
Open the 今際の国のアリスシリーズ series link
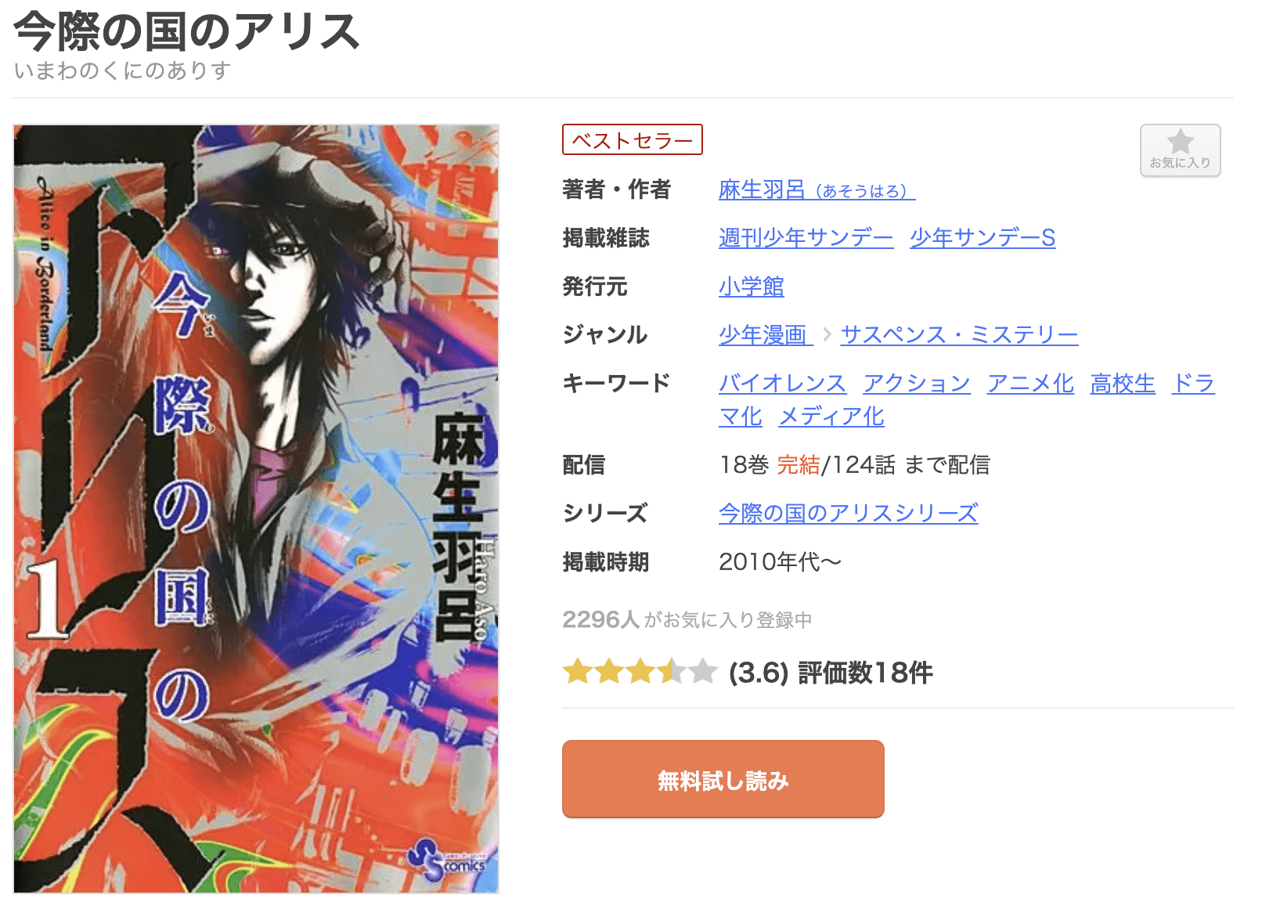[849, 514]
